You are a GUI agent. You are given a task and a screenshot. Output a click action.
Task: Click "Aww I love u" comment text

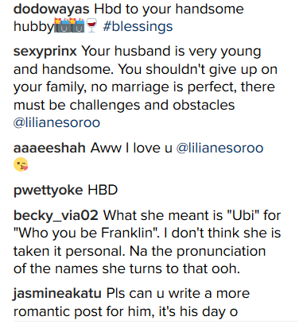point(131,148)
